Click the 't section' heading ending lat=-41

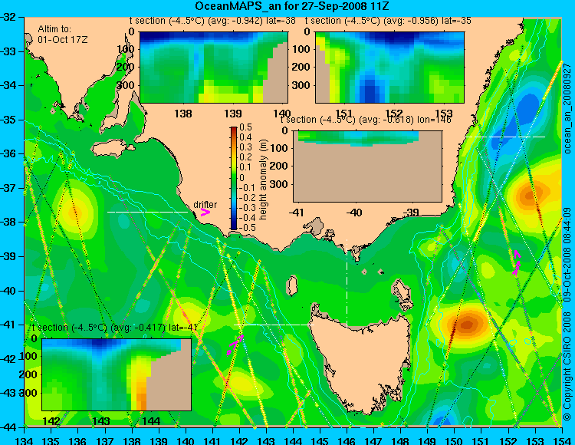(115, 328)
